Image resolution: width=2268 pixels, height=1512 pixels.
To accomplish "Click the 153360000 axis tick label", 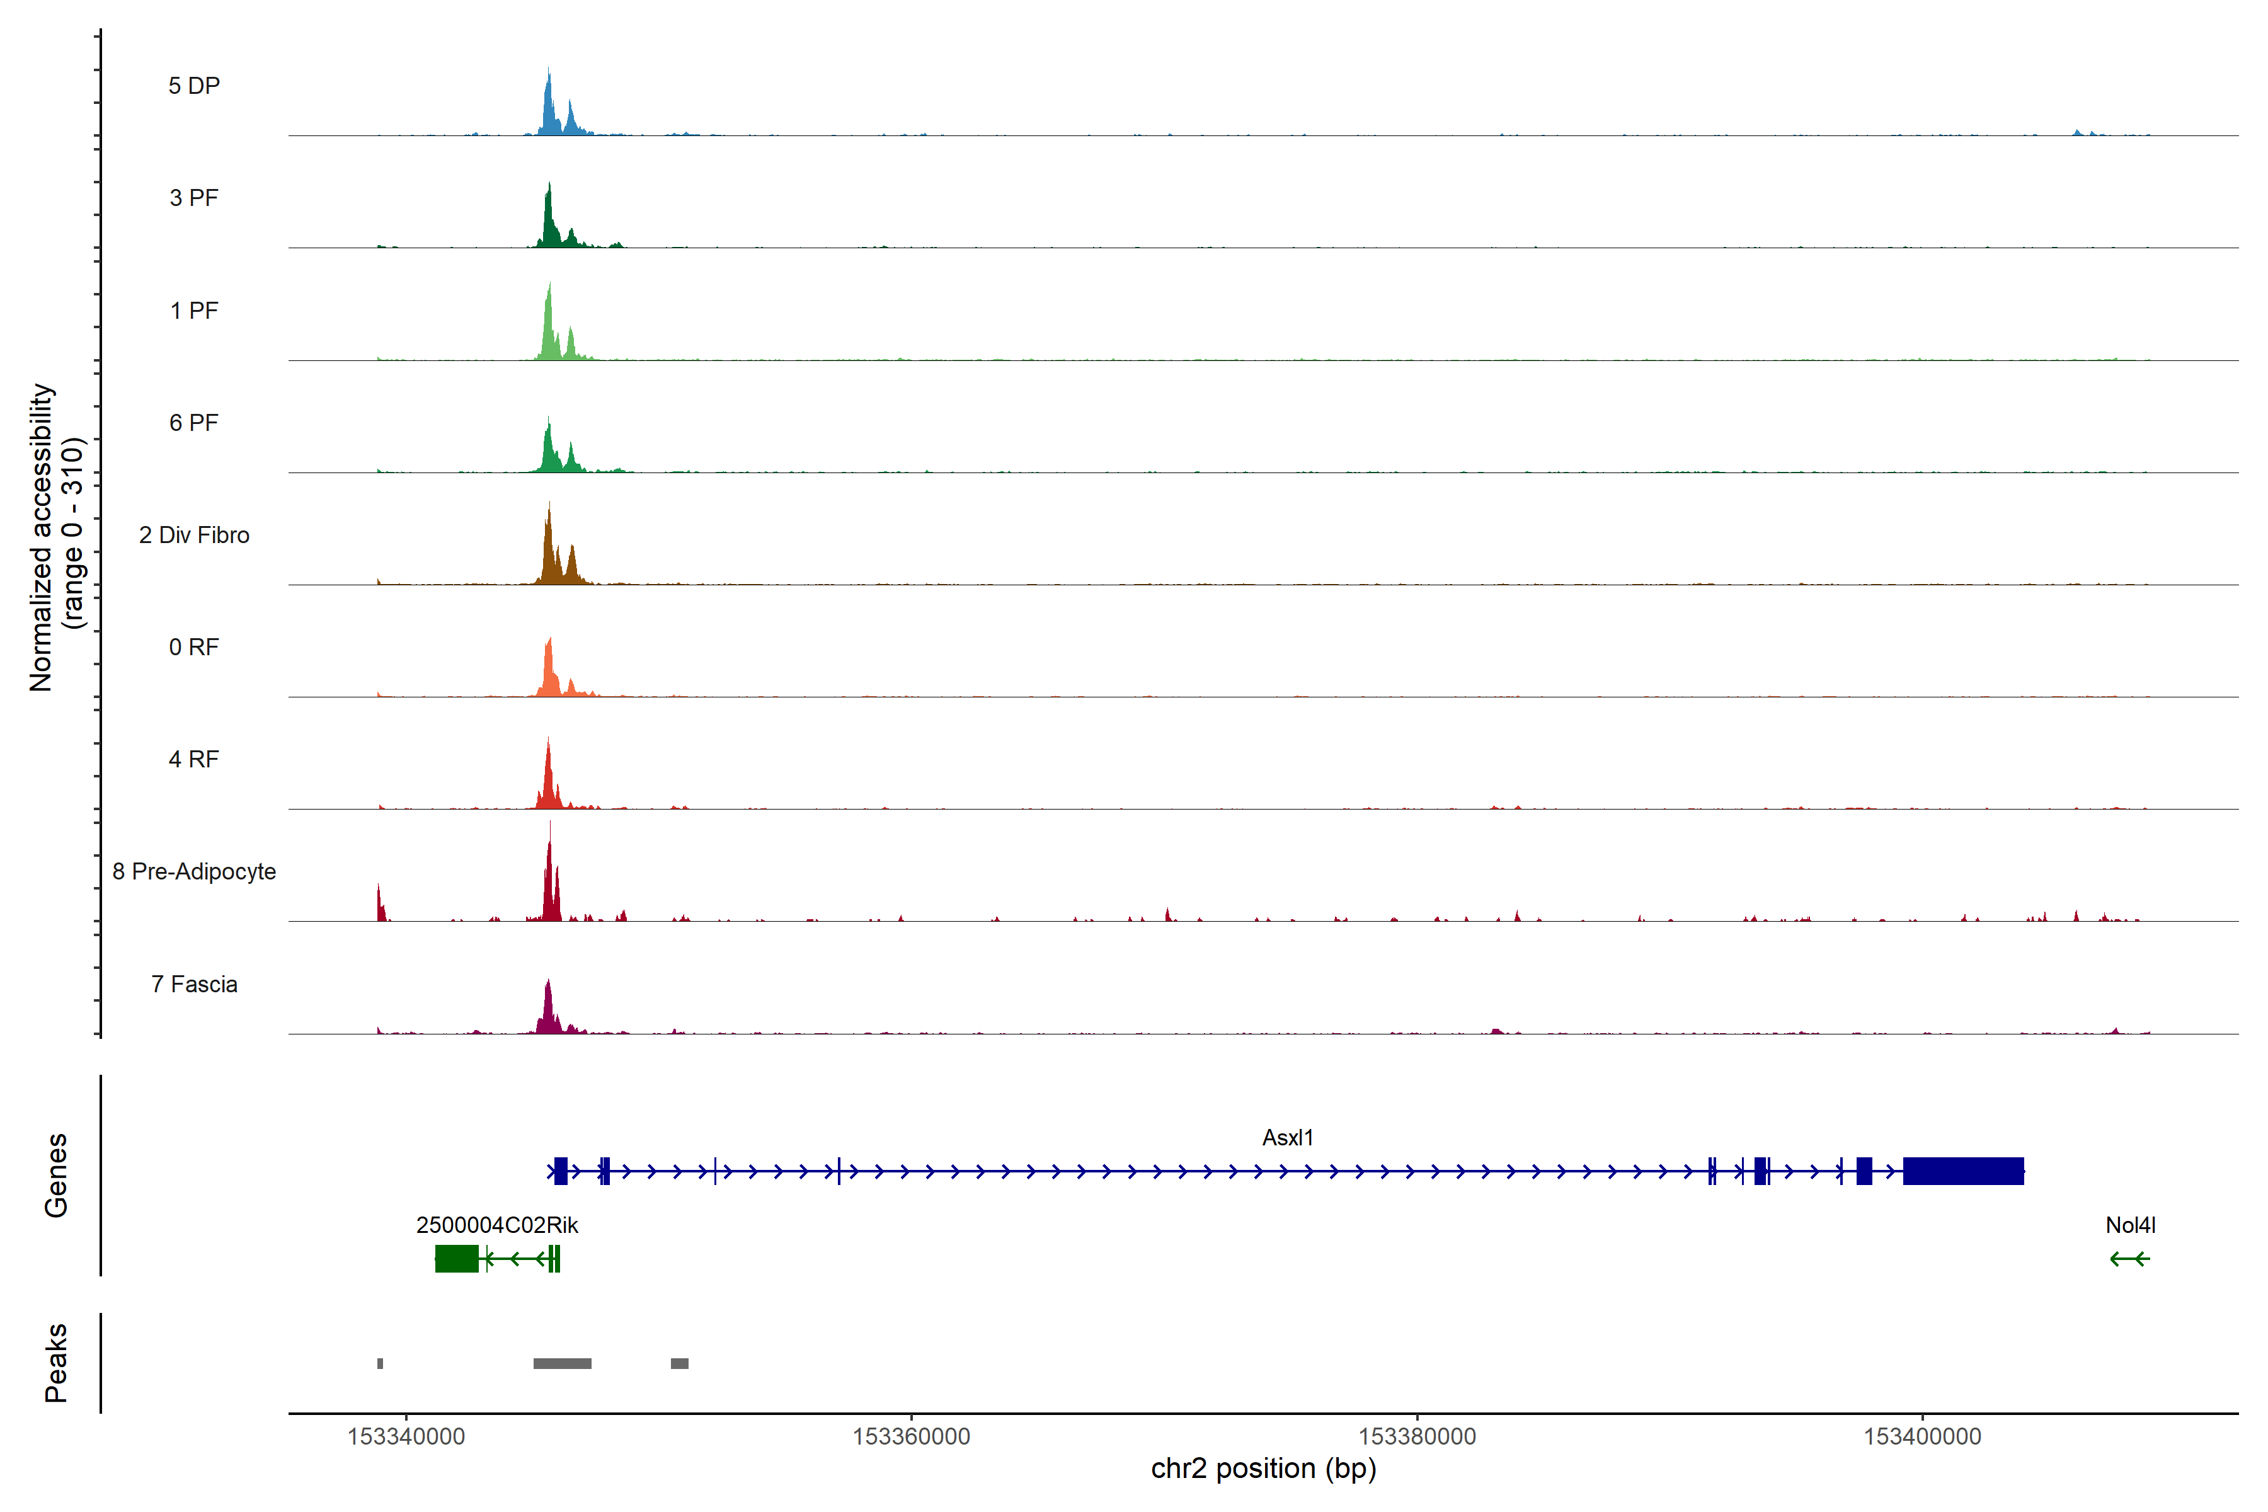I will coord(911,1437).
